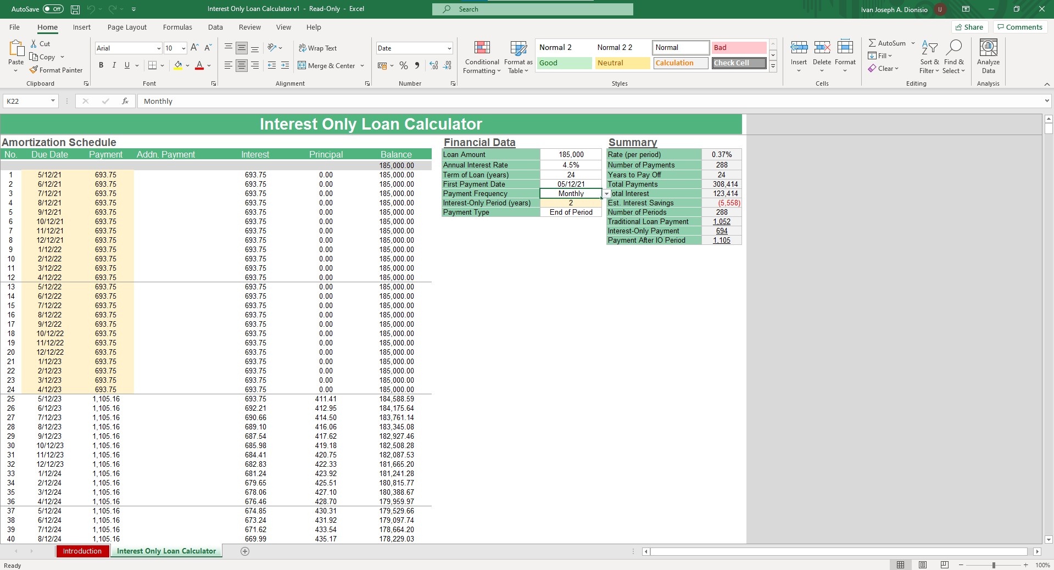Click the Format Painter brush icon
The height and width of the screenshot is (570, 1054).
click(x=34, y=70)
